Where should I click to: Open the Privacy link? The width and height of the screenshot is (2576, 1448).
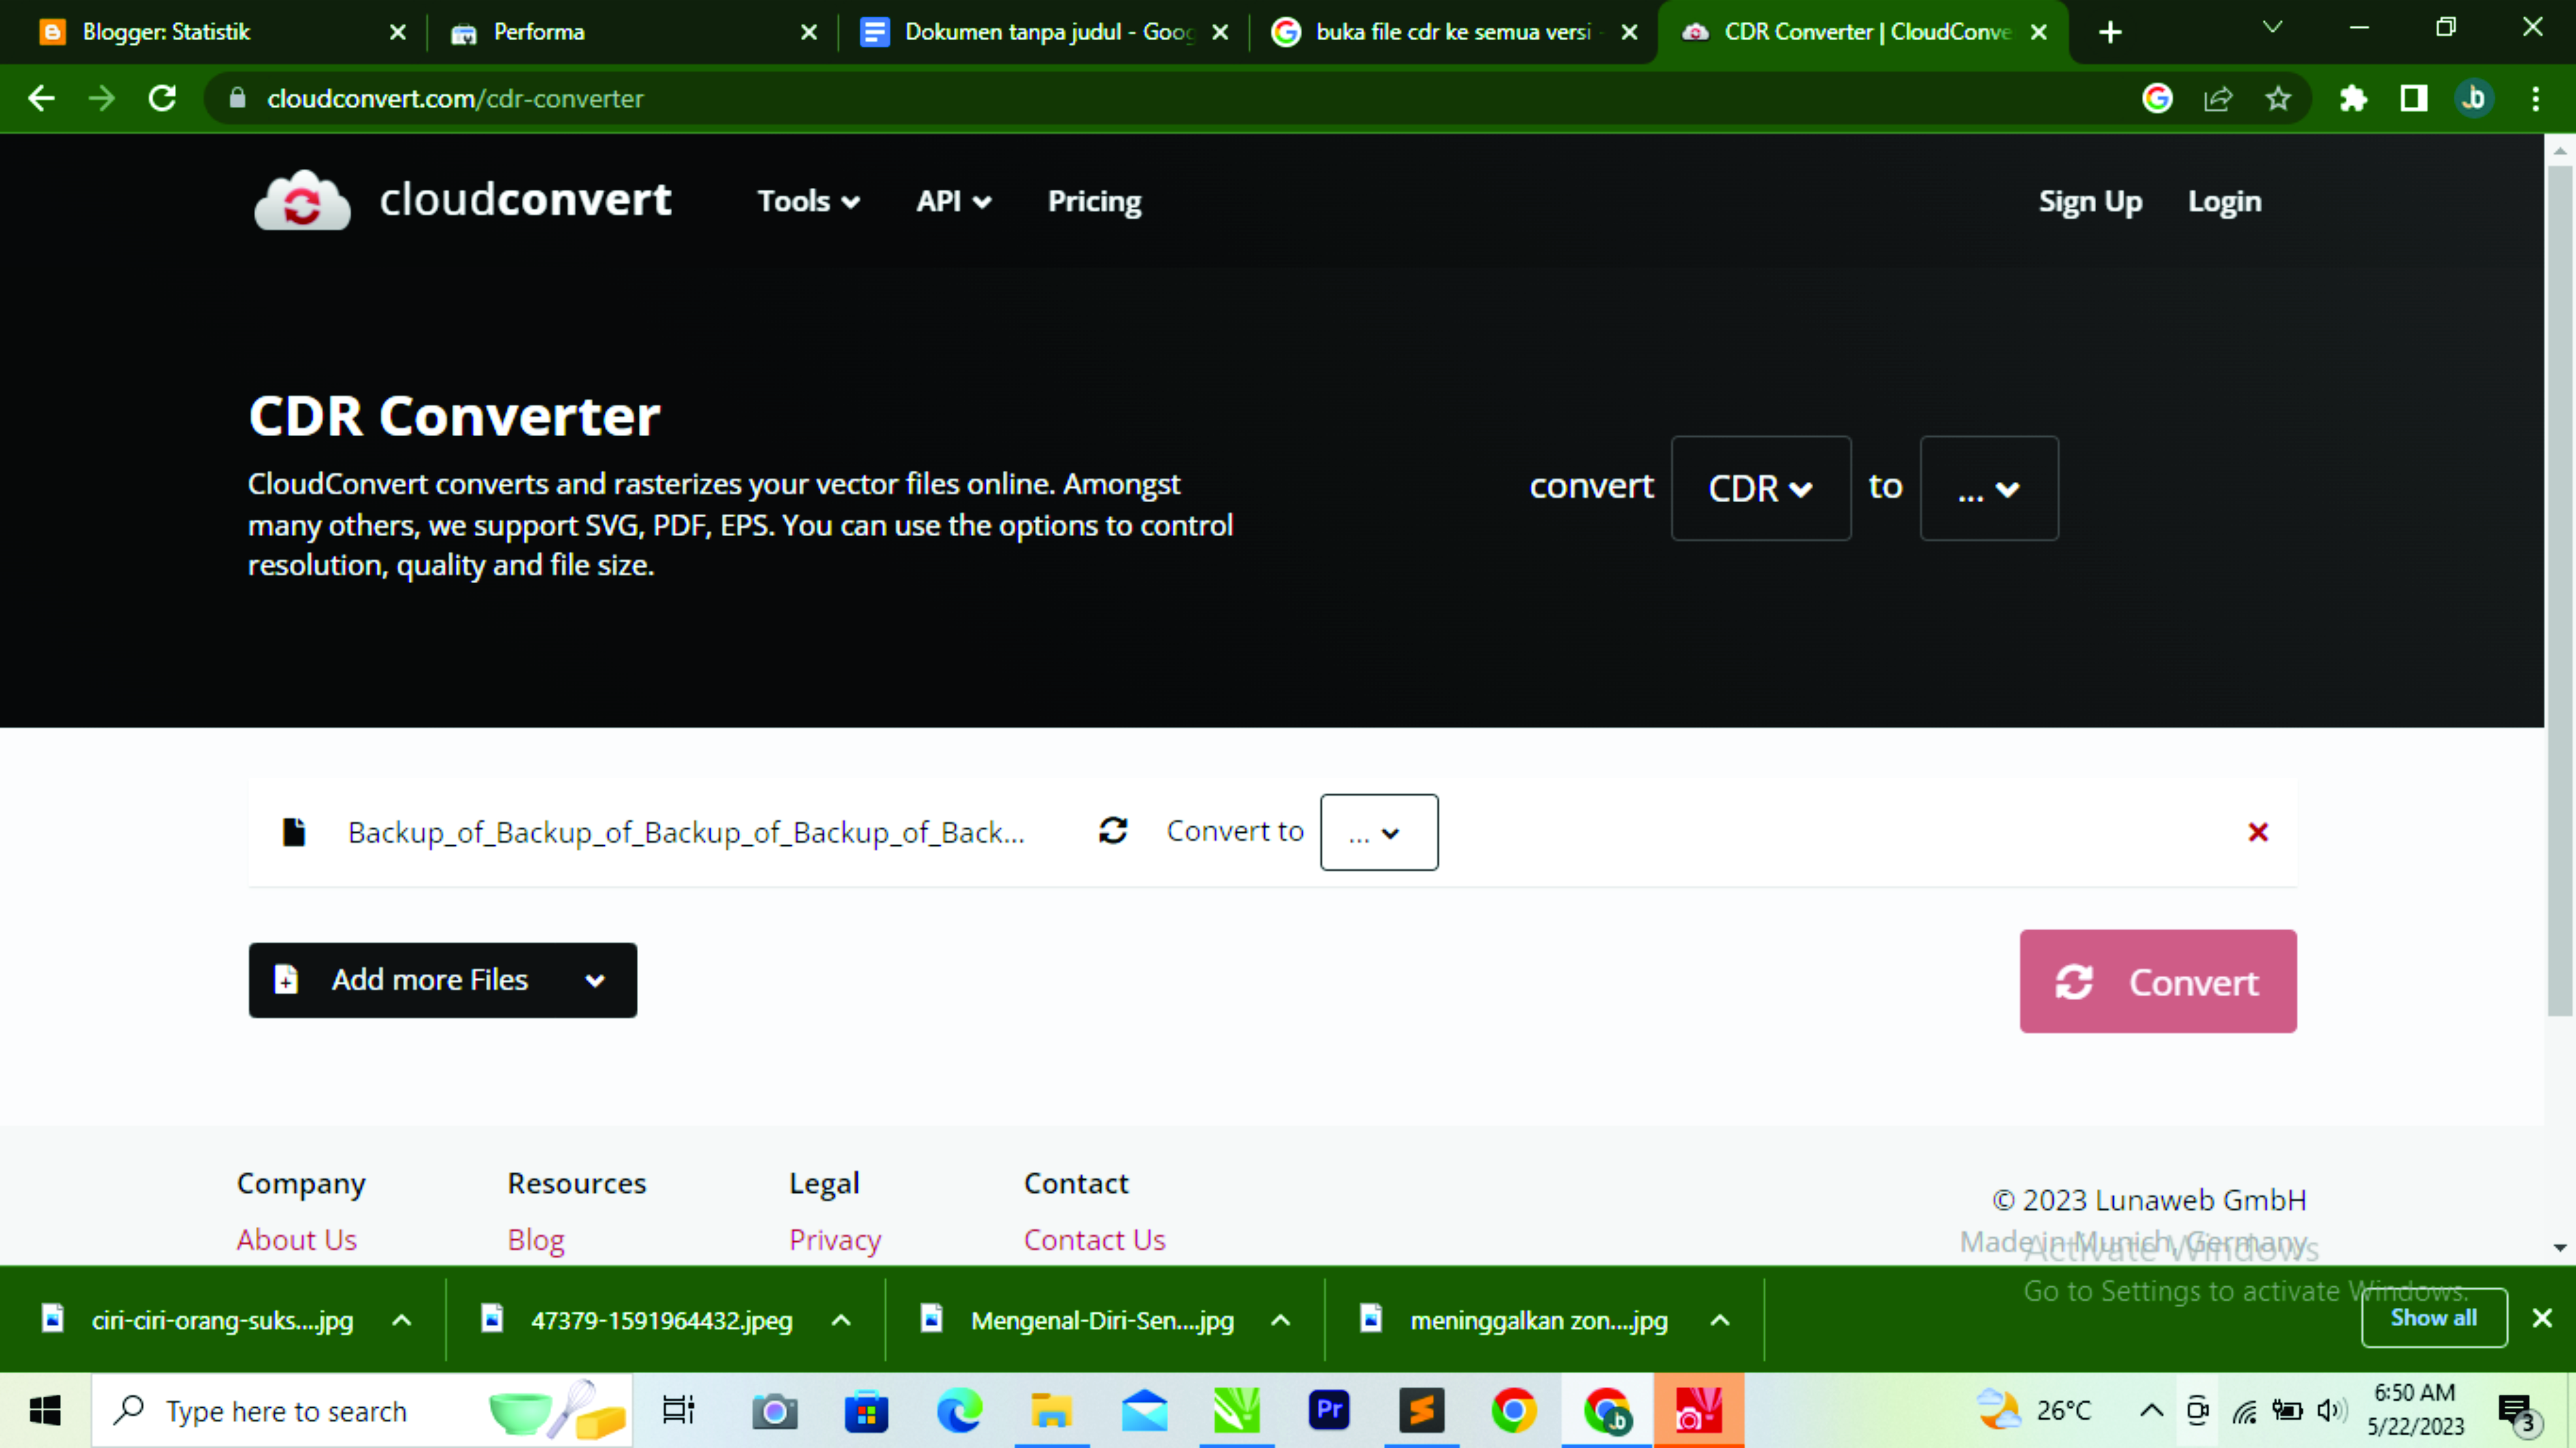835,1240
